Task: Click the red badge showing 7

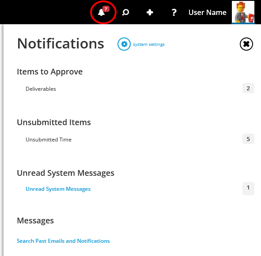Action: click(x=106, y=9)
